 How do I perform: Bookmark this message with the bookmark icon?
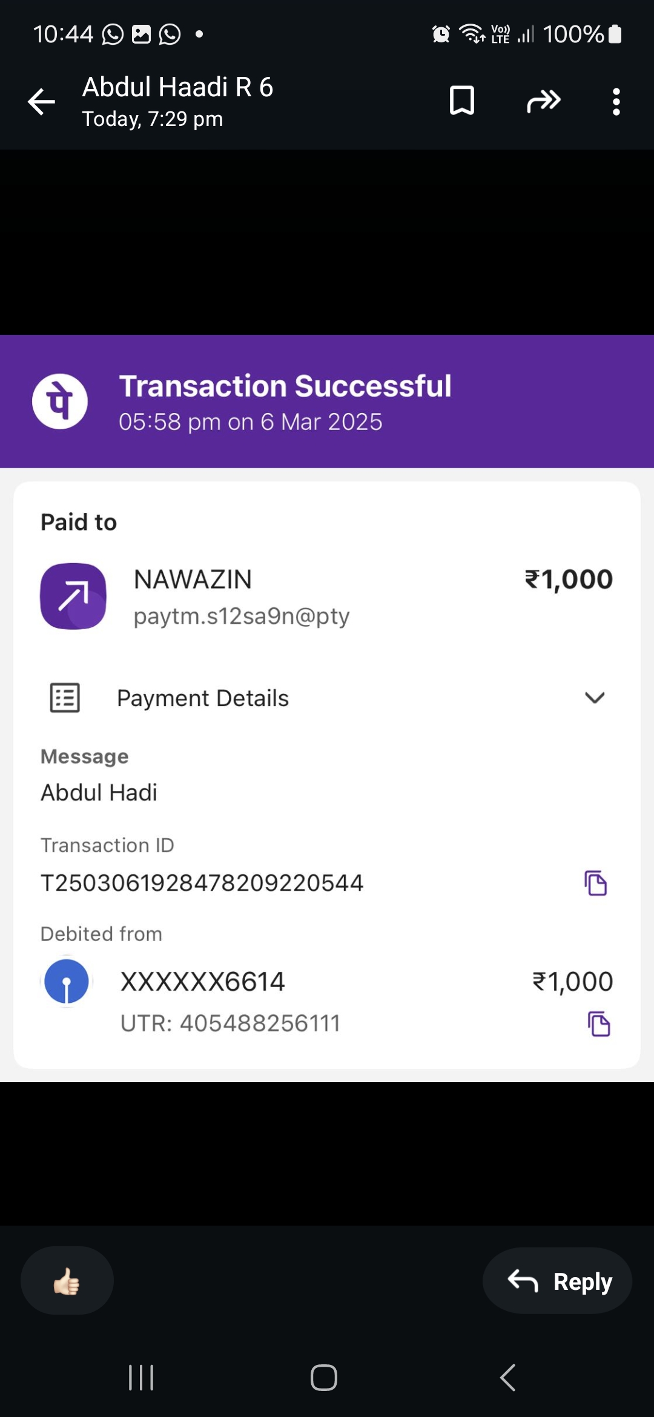coord(461,101)
